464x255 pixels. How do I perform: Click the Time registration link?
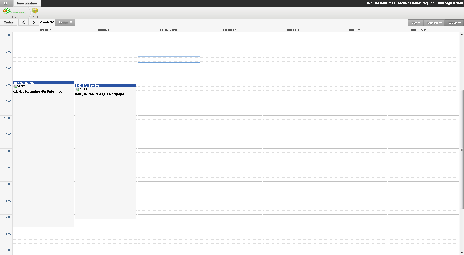click(449, 3)
